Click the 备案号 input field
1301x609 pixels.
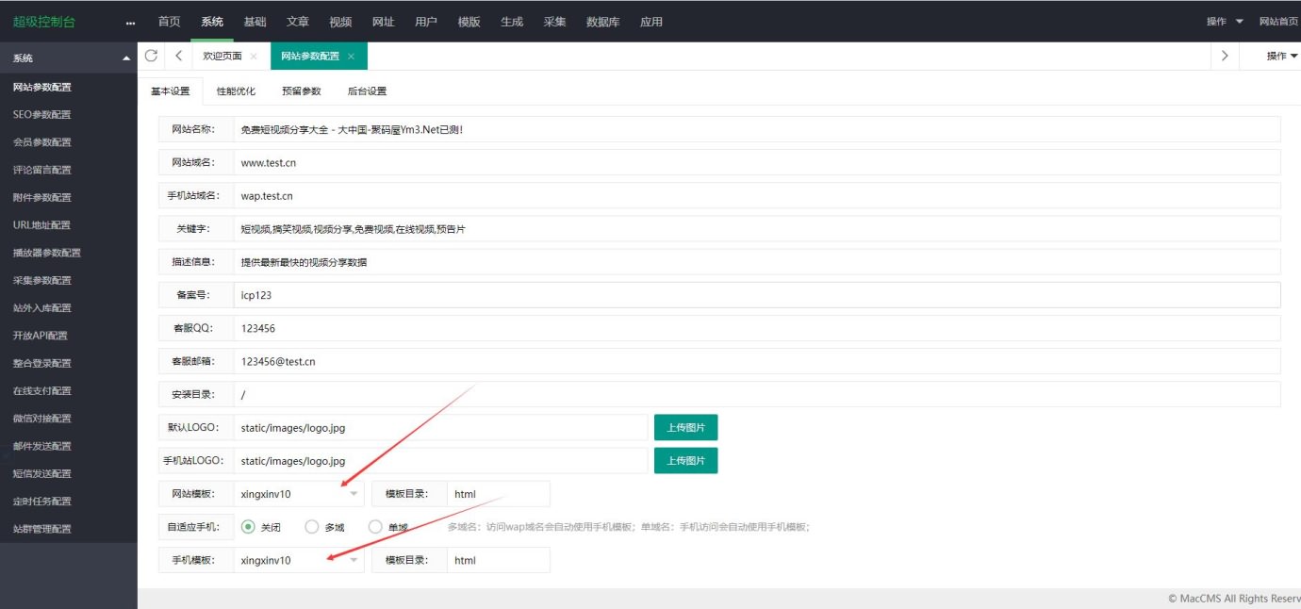(x=757, y=295)
